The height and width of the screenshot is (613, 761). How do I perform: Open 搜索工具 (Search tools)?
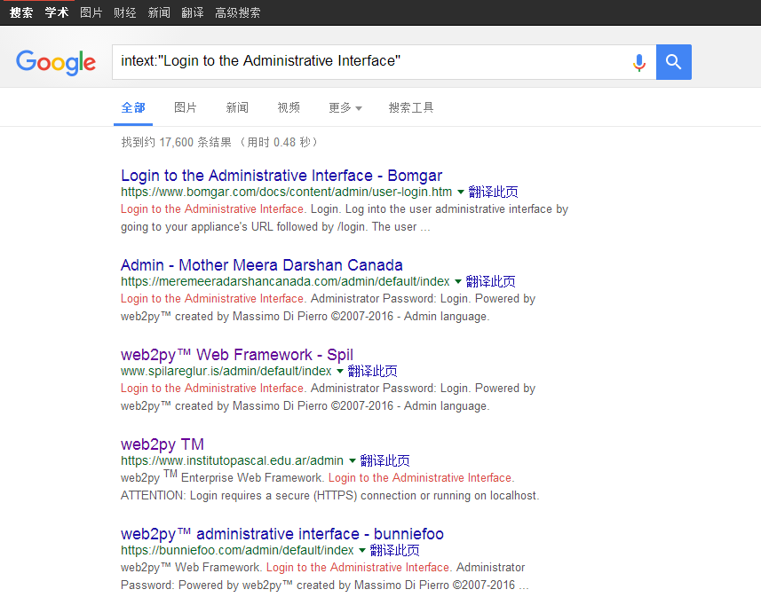coord(411,107)
